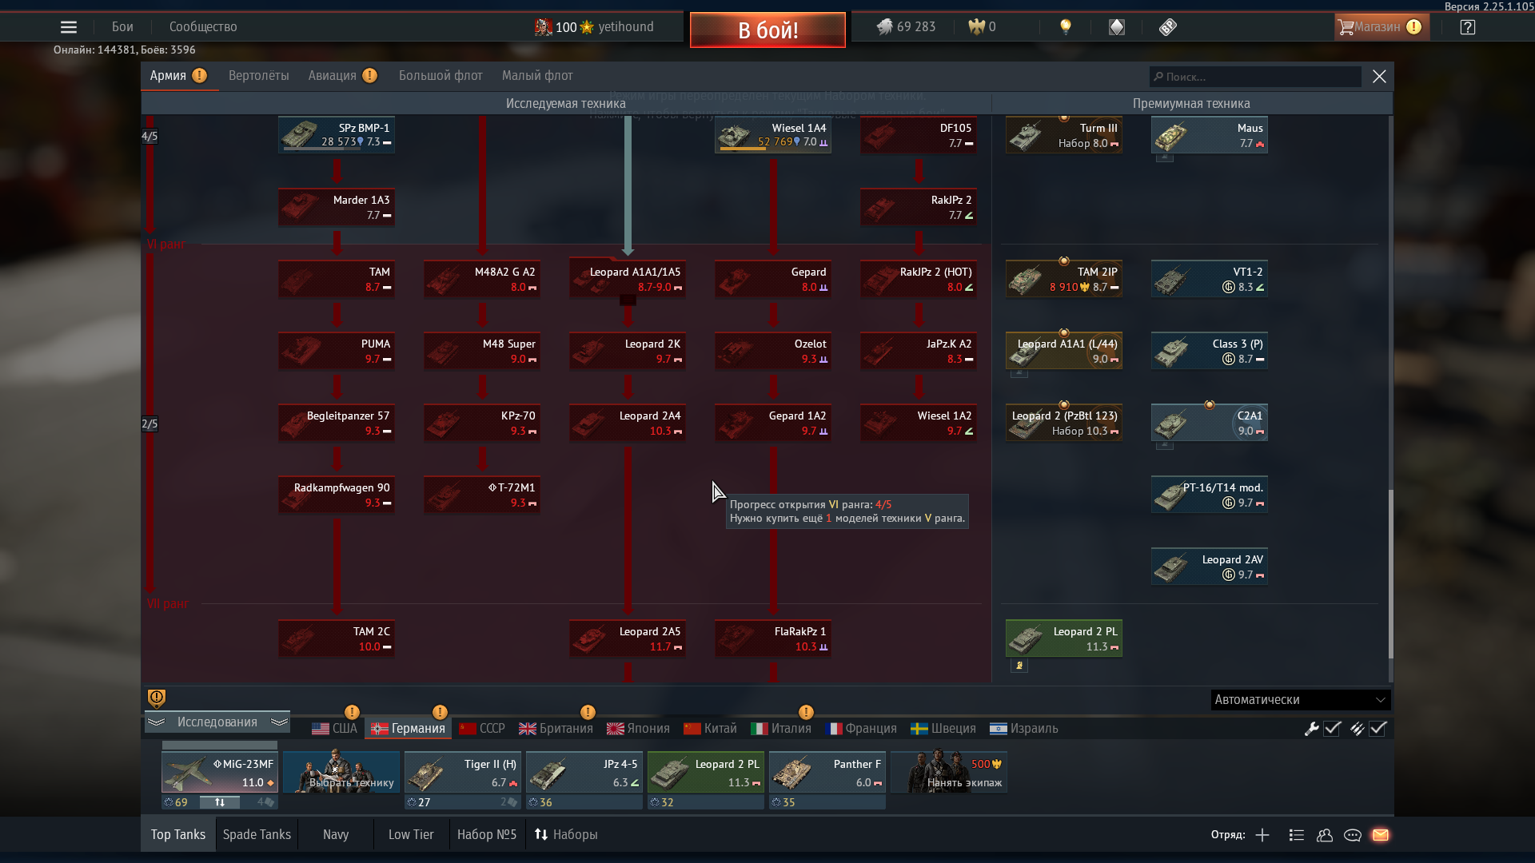The width and height of the screenshot is (1535, 863).
Task: Open the Сообщество menu
Action: point(203,27)
